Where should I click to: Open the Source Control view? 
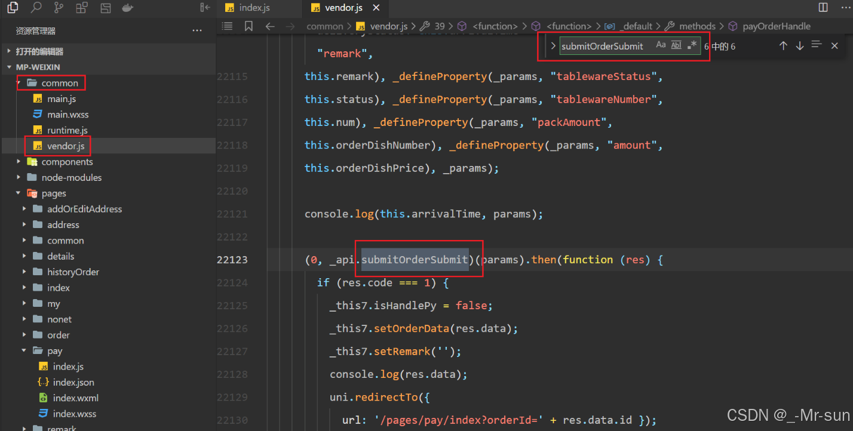coord(59,8)
